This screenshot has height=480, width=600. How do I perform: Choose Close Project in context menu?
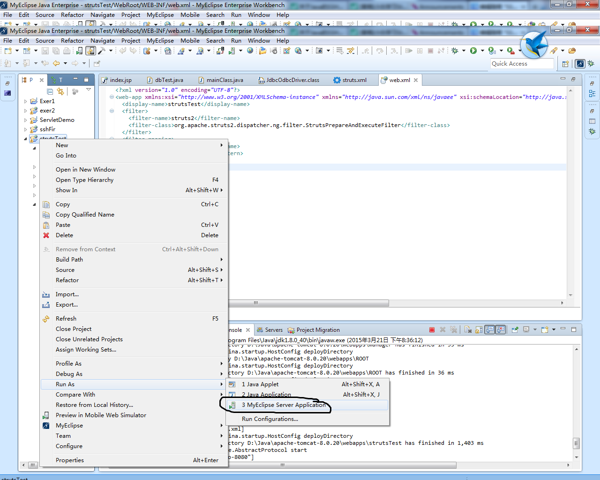[x=134, y=329]
